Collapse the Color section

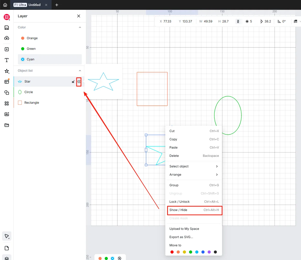coord(80,27)
